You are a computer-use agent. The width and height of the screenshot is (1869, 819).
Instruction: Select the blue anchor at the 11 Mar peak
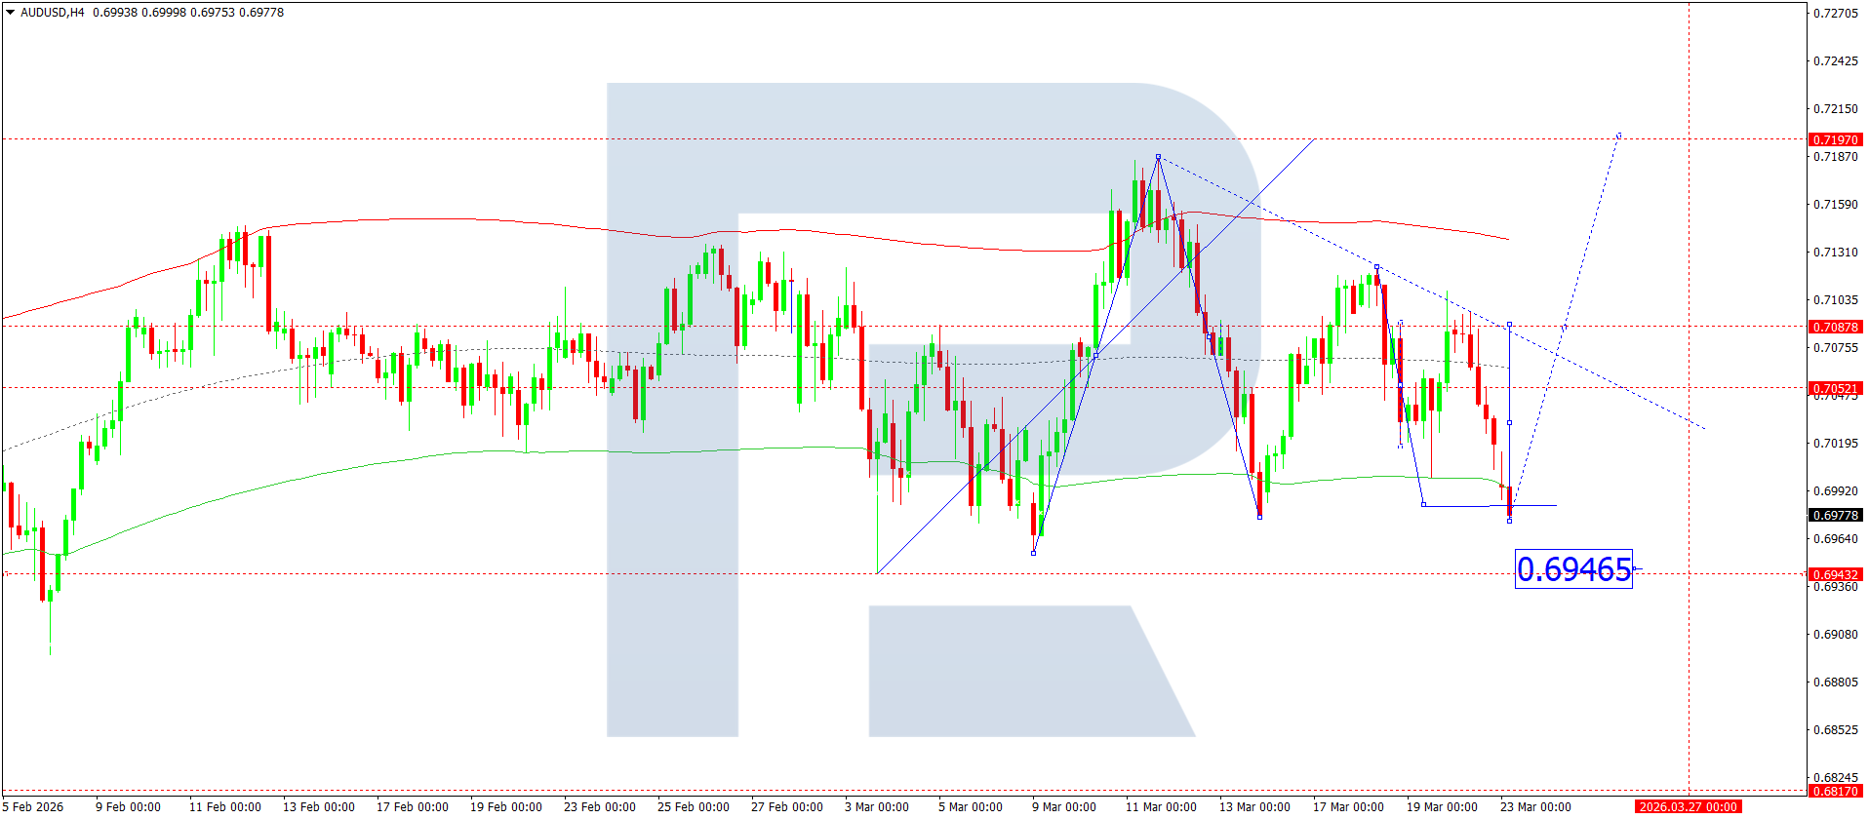pyautogui.click(x=1158, y=157)
